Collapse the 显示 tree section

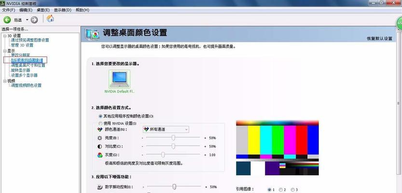click(x=5, y=51)
